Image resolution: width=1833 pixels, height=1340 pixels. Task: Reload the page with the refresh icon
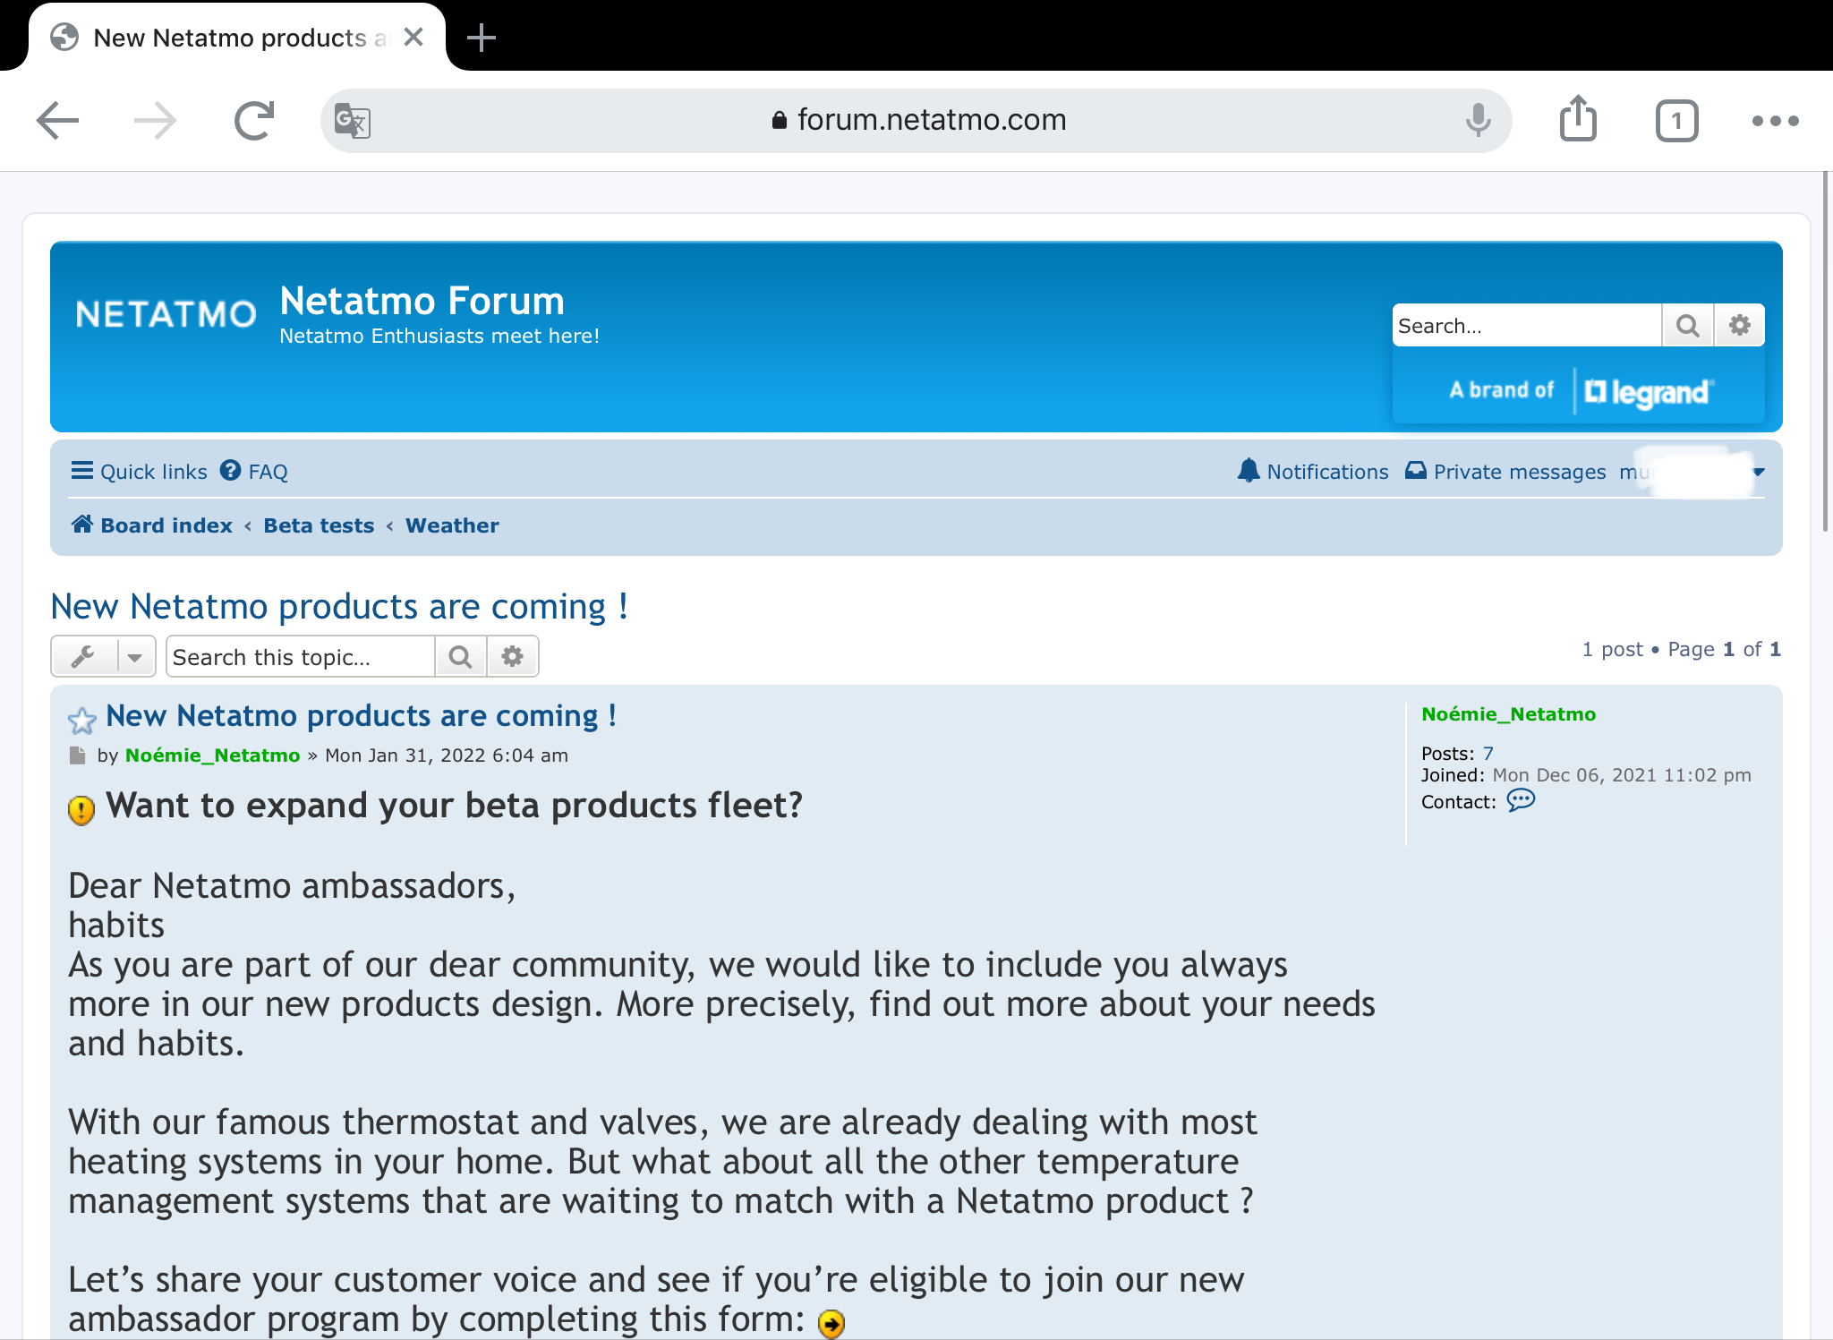tap(254, 120)
